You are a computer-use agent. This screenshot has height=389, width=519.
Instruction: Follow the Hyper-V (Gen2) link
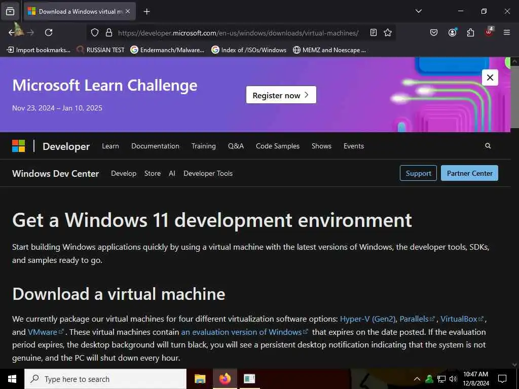click(x=368, y=319)
